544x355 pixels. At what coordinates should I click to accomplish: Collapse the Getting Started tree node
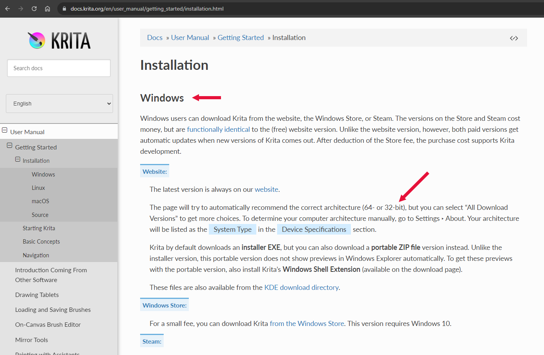click(9, 146)
